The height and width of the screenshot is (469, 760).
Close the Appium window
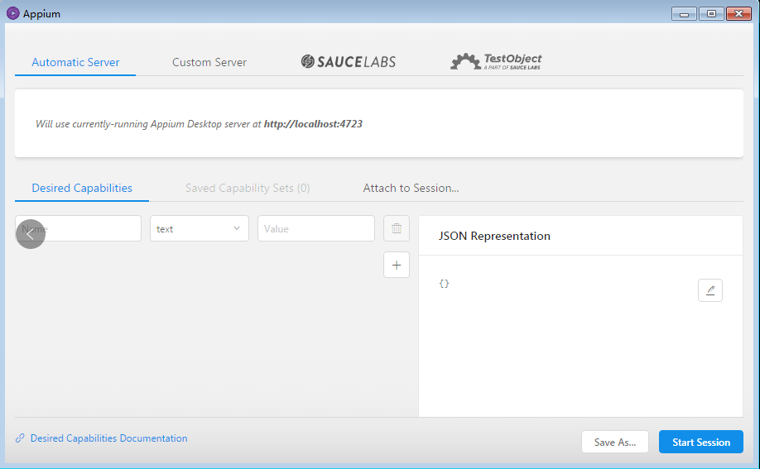(738, 13)
